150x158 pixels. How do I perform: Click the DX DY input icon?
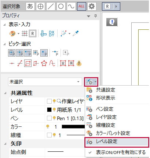coord(51,33)
